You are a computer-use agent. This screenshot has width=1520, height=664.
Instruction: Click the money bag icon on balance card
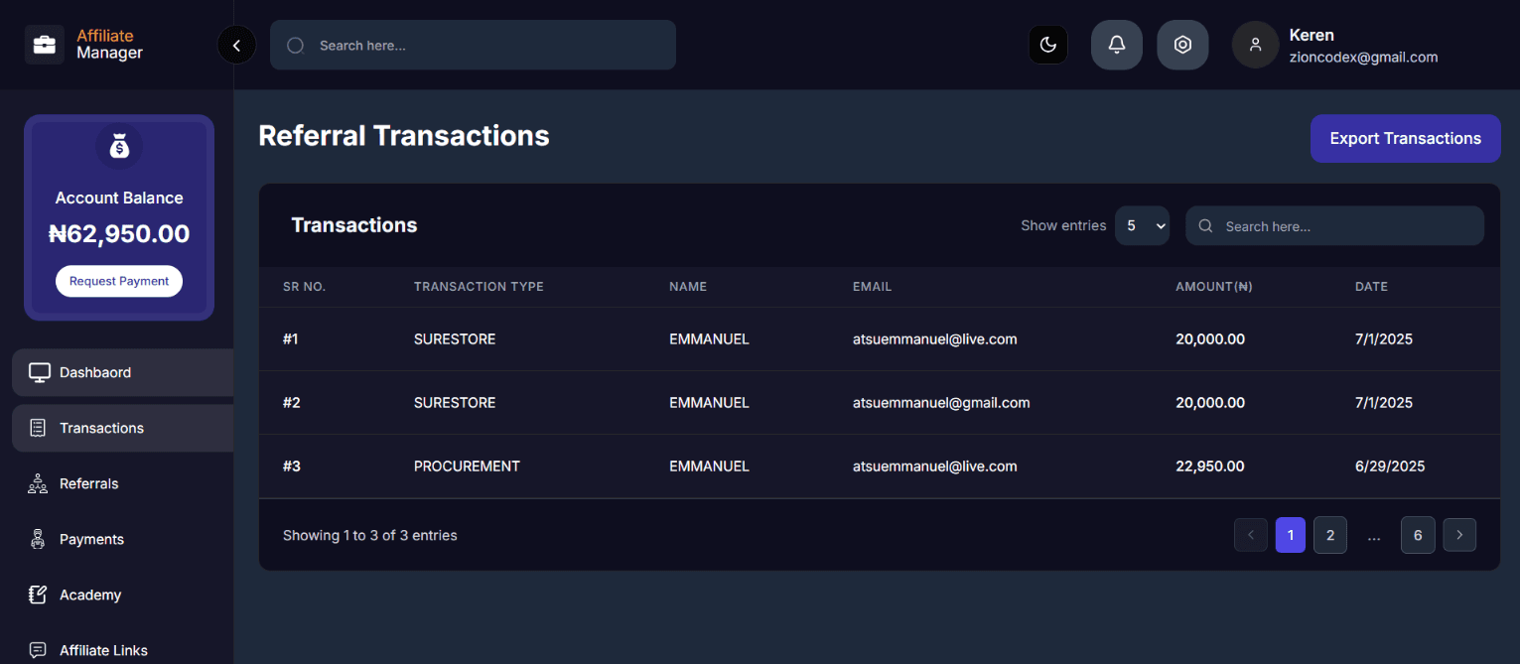(x=118, y=146)
